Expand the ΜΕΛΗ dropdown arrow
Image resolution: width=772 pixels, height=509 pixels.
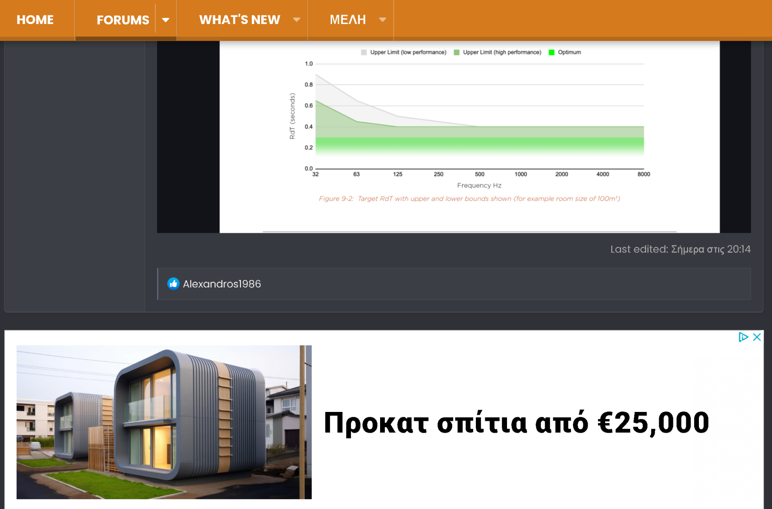pos(382,20)
